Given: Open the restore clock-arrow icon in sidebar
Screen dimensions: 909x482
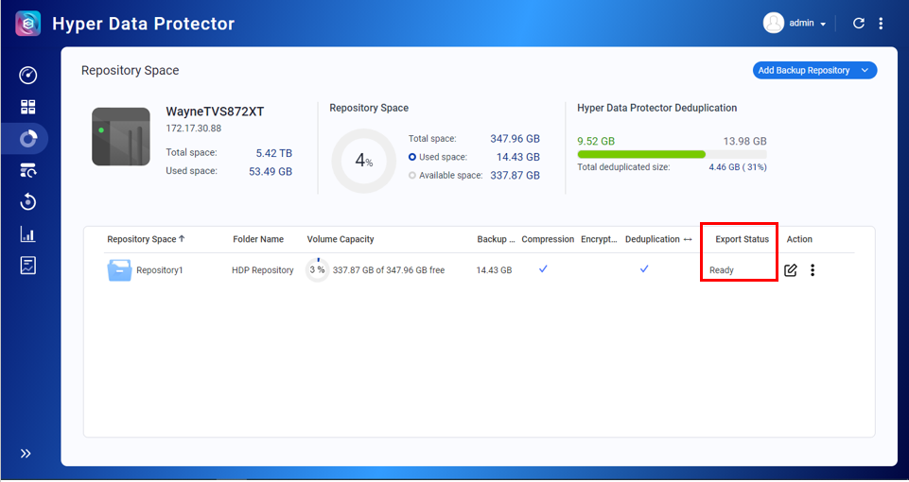Looking at the screenshot, I should point(27,202).
